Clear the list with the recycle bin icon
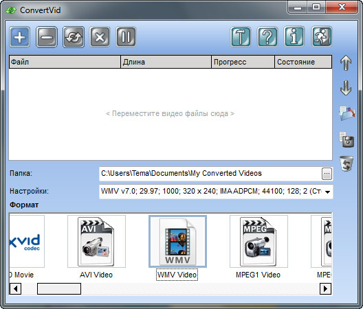Viewport: 363px width, 309px height. [x=346, y=163]
